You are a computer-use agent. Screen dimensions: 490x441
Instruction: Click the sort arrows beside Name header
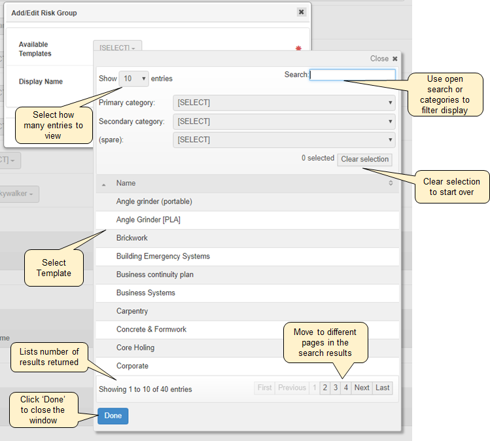click(x=391, y=183)
